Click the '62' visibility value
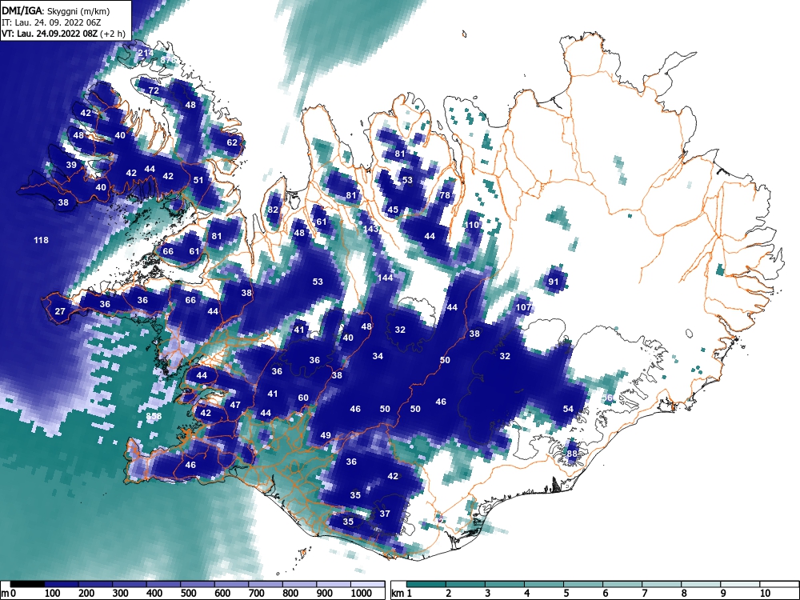The height and width of the screenshot is (600, 800). [232, 142]
